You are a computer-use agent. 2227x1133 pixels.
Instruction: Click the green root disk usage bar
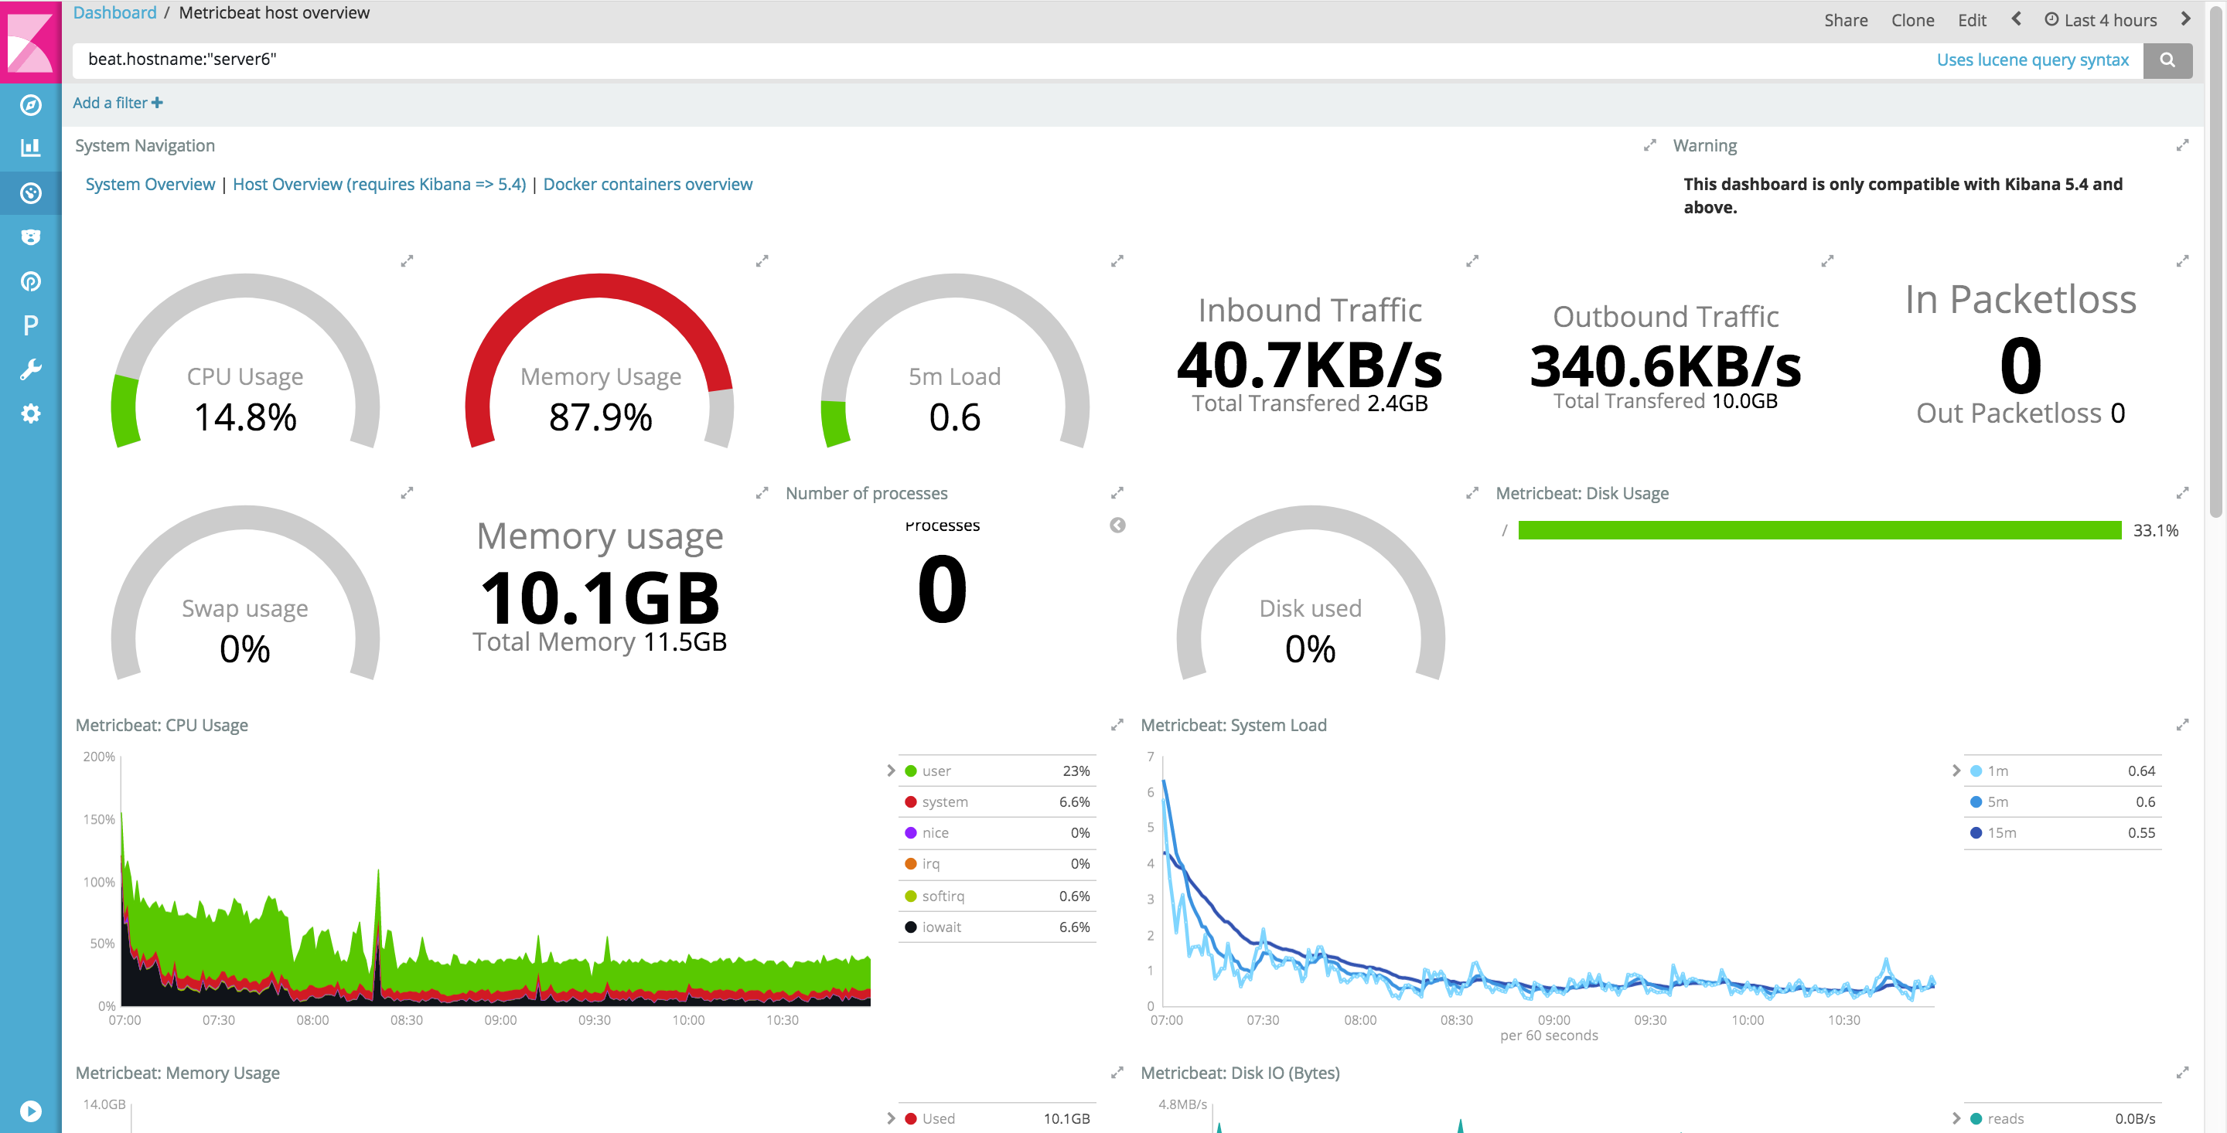[1819, 531]
